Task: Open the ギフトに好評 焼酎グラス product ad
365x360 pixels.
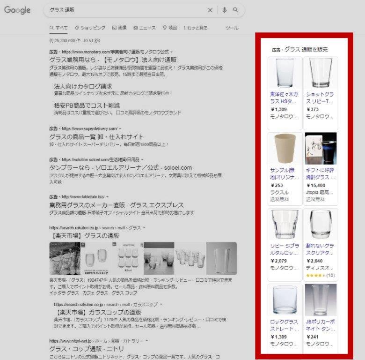Action: [x=320, y=174]
